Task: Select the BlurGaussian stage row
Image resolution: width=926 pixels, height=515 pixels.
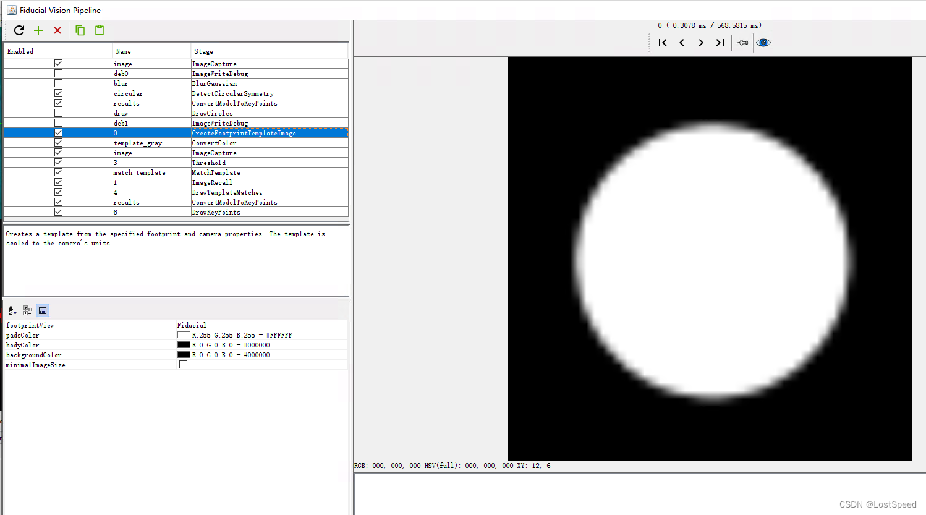Action: pos(176,83)
